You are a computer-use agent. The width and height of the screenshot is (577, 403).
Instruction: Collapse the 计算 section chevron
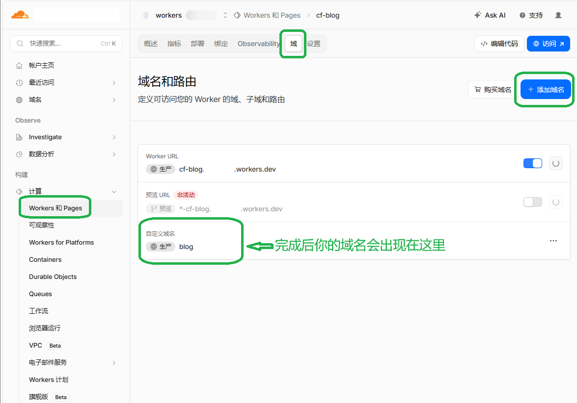[114, 191]
